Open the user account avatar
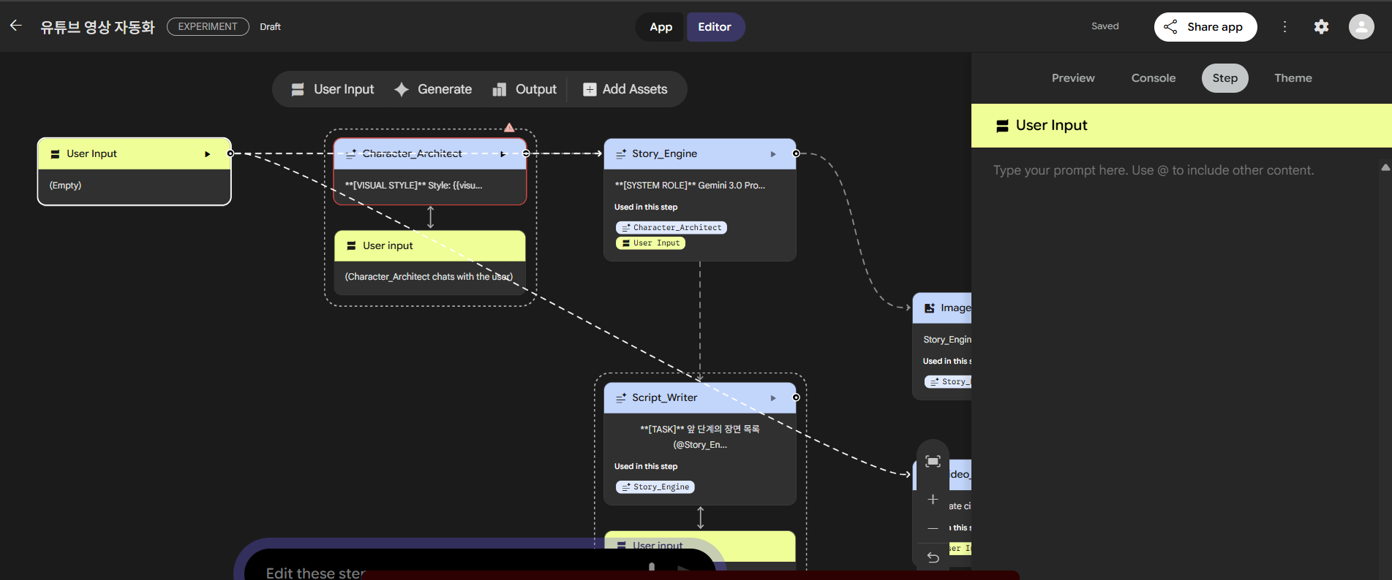1392x580 pixels. click(x=1361, y=26)
